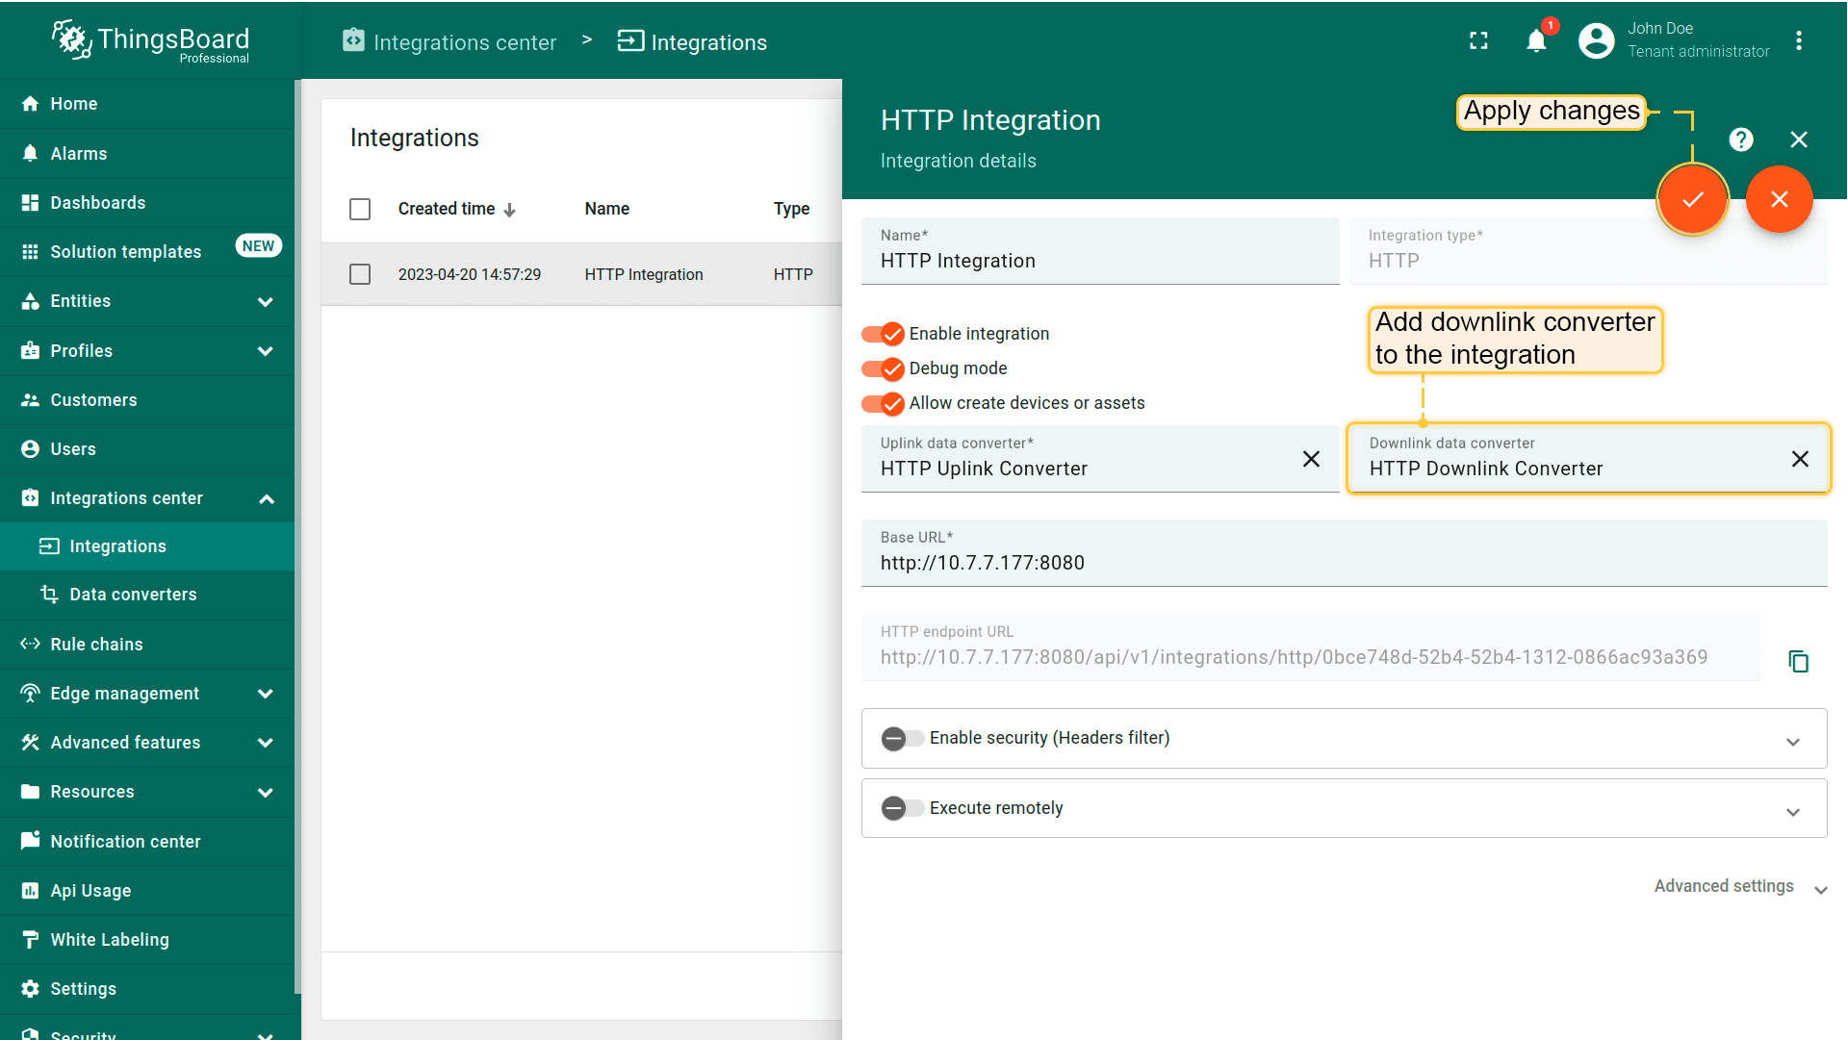Disable the Debug mode toggle

pyautogui.click(x=883, y=368)
